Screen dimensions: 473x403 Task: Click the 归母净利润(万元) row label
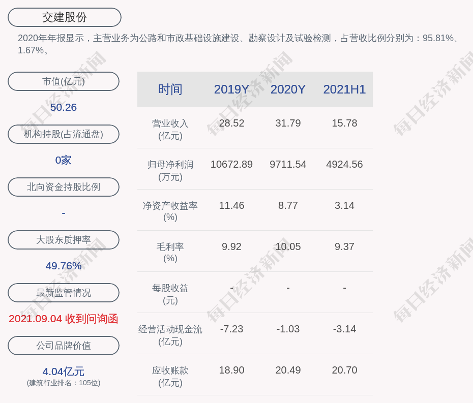pos(170,171)
